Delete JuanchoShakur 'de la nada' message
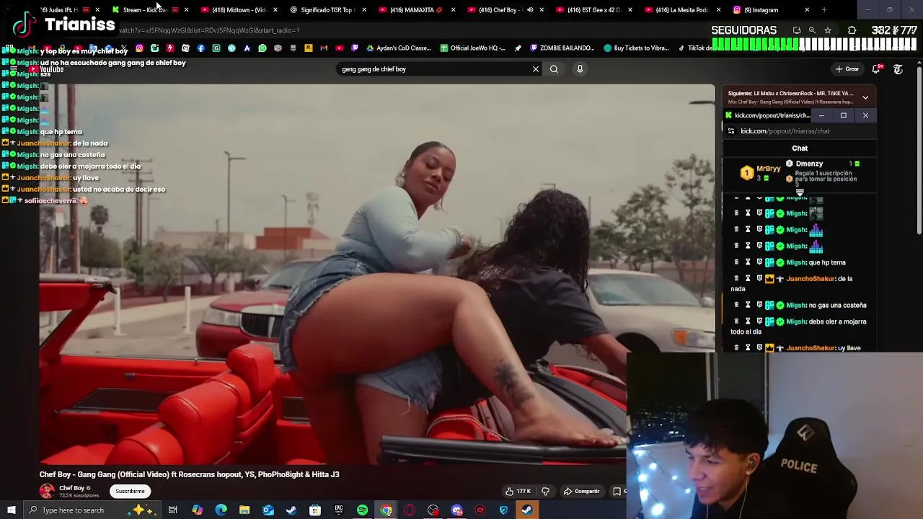The image size is (923, 519). click(736, 278)
